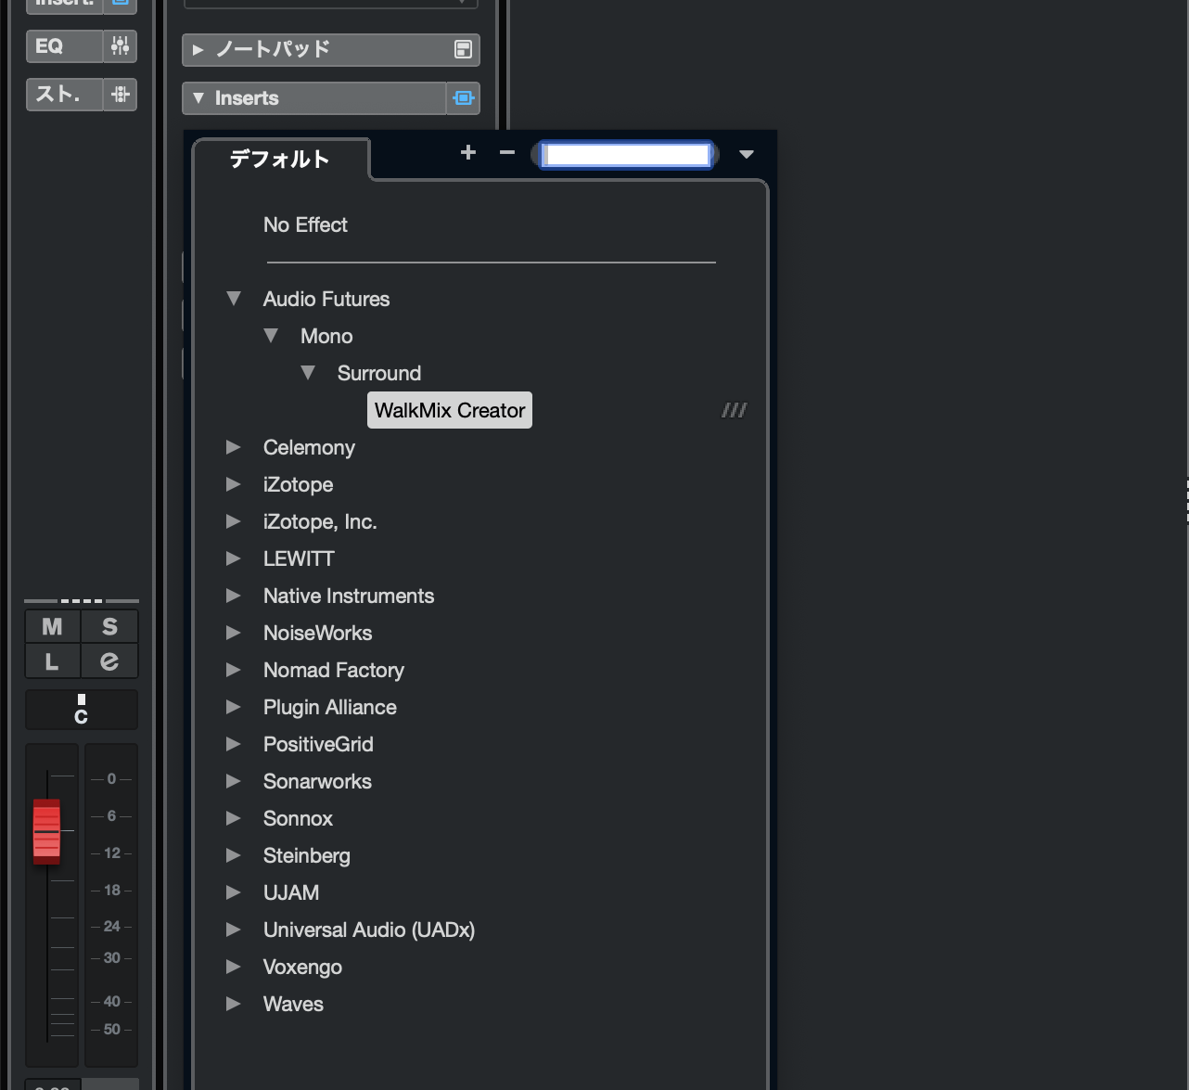
Task: Click the channel strip settings icon
Action: click(121, 95)
